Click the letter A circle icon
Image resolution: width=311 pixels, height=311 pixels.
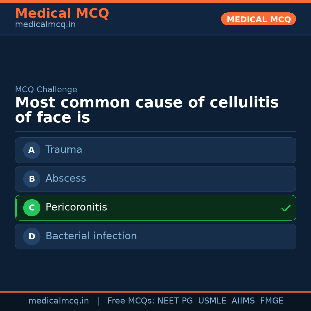click(x=32, y=150)
